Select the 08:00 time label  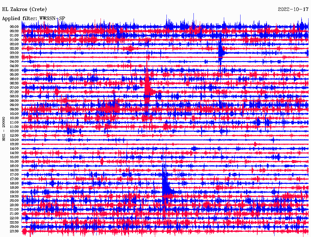point(14,96)
